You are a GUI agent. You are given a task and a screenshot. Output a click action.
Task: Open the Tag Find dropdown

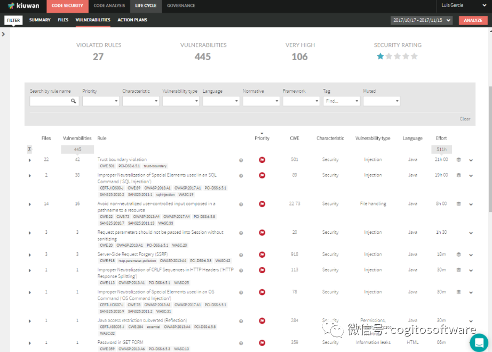tap(342, 101)
